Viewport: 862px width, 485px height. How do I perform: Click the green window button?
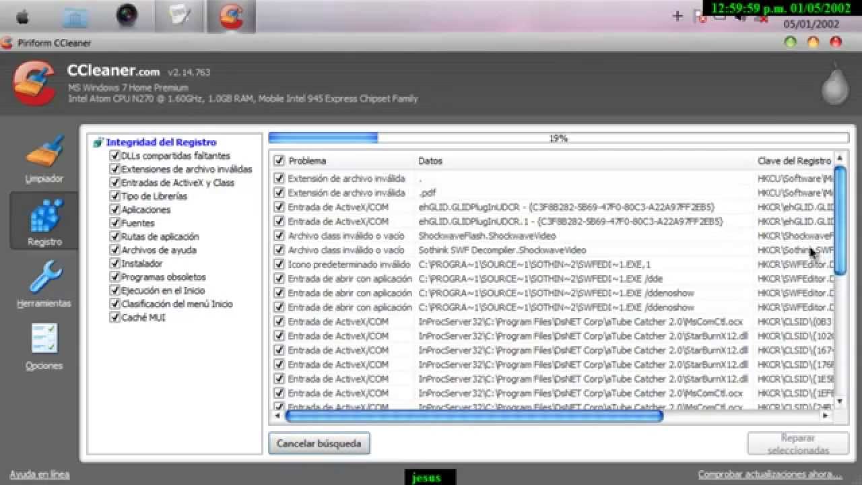(x=791, y=42)
